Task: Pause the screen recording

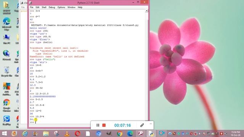Action: click(x=98, y=125)
